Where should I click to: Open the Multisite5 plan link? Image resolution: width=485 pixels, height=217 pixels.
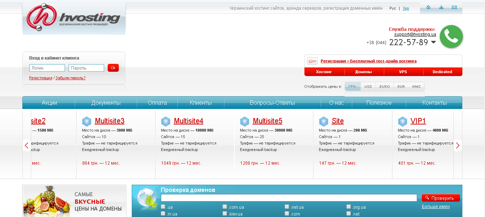tap(267, 121)
